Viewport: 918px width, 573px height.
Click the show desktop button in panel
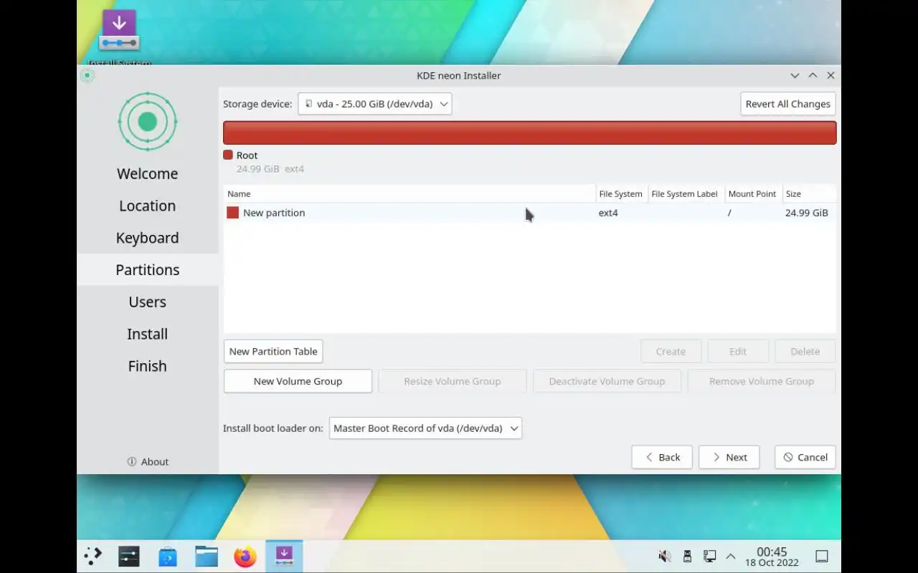[822, 556]
